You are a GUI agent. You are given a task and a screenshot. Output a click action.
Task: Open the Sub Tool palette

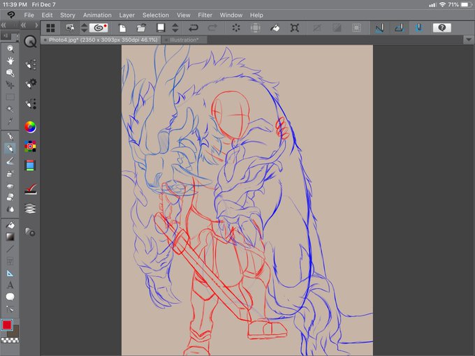(x=30, y=64)
